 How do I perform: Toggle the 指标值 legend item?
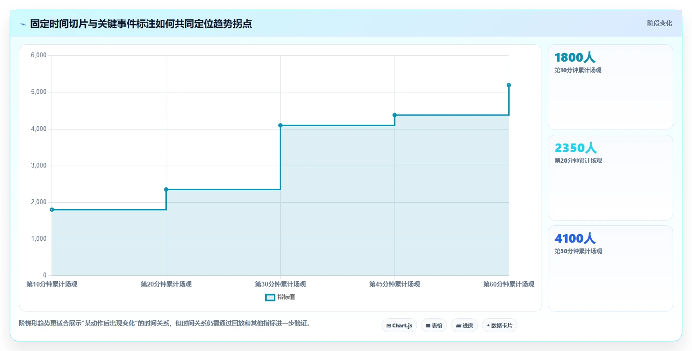pos(280,297)
